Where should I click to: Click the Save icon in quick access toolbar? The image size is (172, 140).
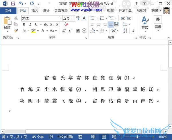pos(13,3)
